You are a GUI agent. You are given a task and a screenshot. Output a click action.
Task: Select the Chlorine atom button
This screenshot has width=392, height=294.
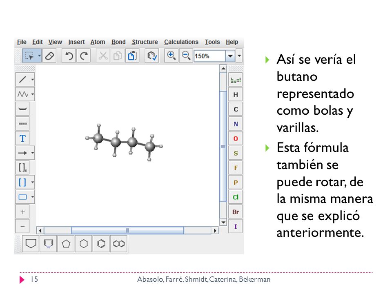click(236, 197)
